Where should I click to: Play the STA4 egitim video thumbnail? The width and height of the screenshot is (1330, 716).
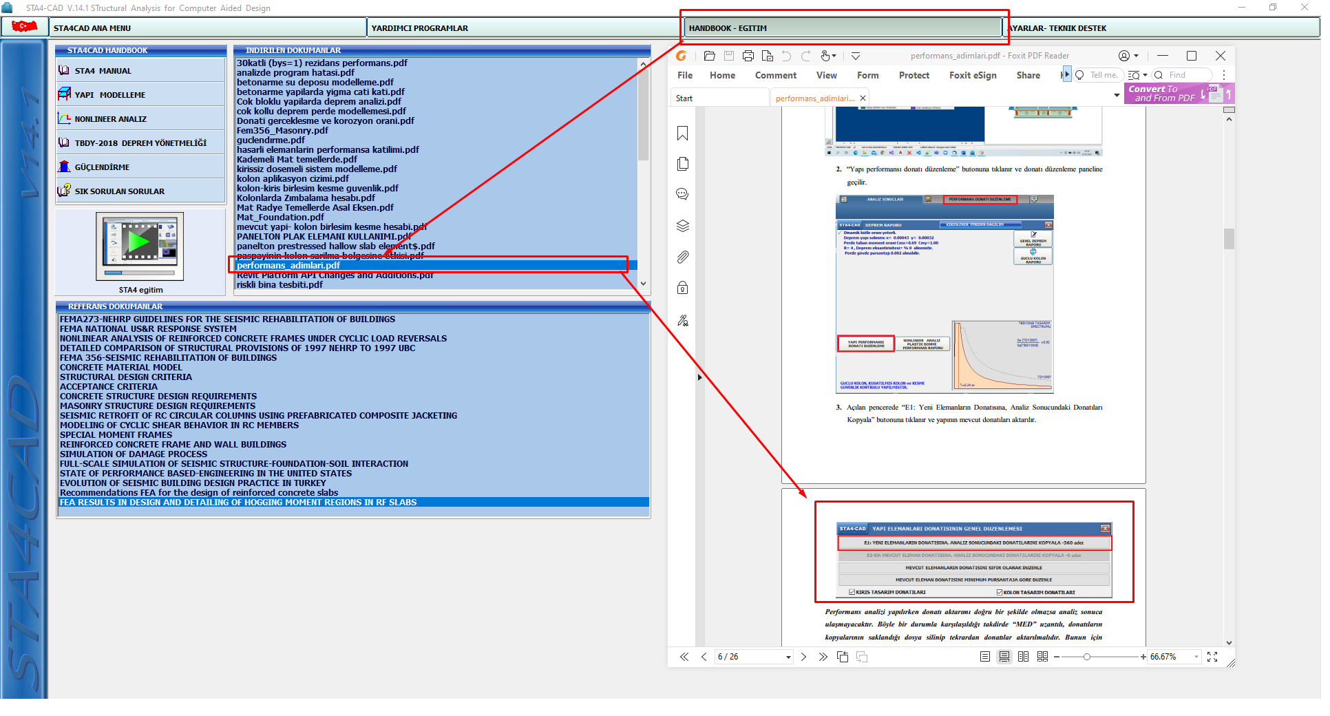[x=140, y=242]
